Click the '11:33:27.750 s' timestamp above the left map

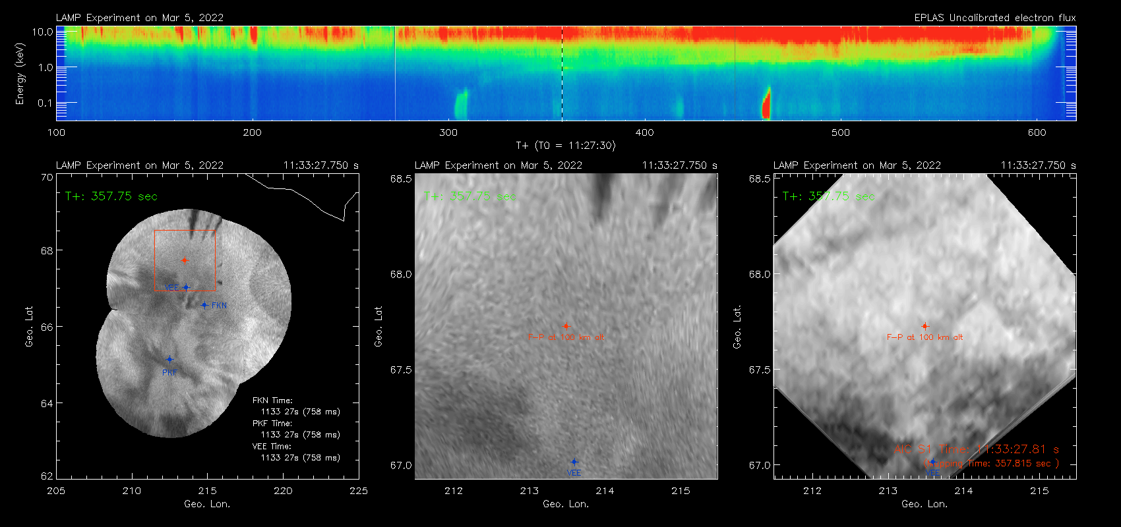[x=321, y=165]
